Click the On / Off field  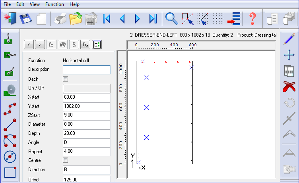click(x=87, y=88)
